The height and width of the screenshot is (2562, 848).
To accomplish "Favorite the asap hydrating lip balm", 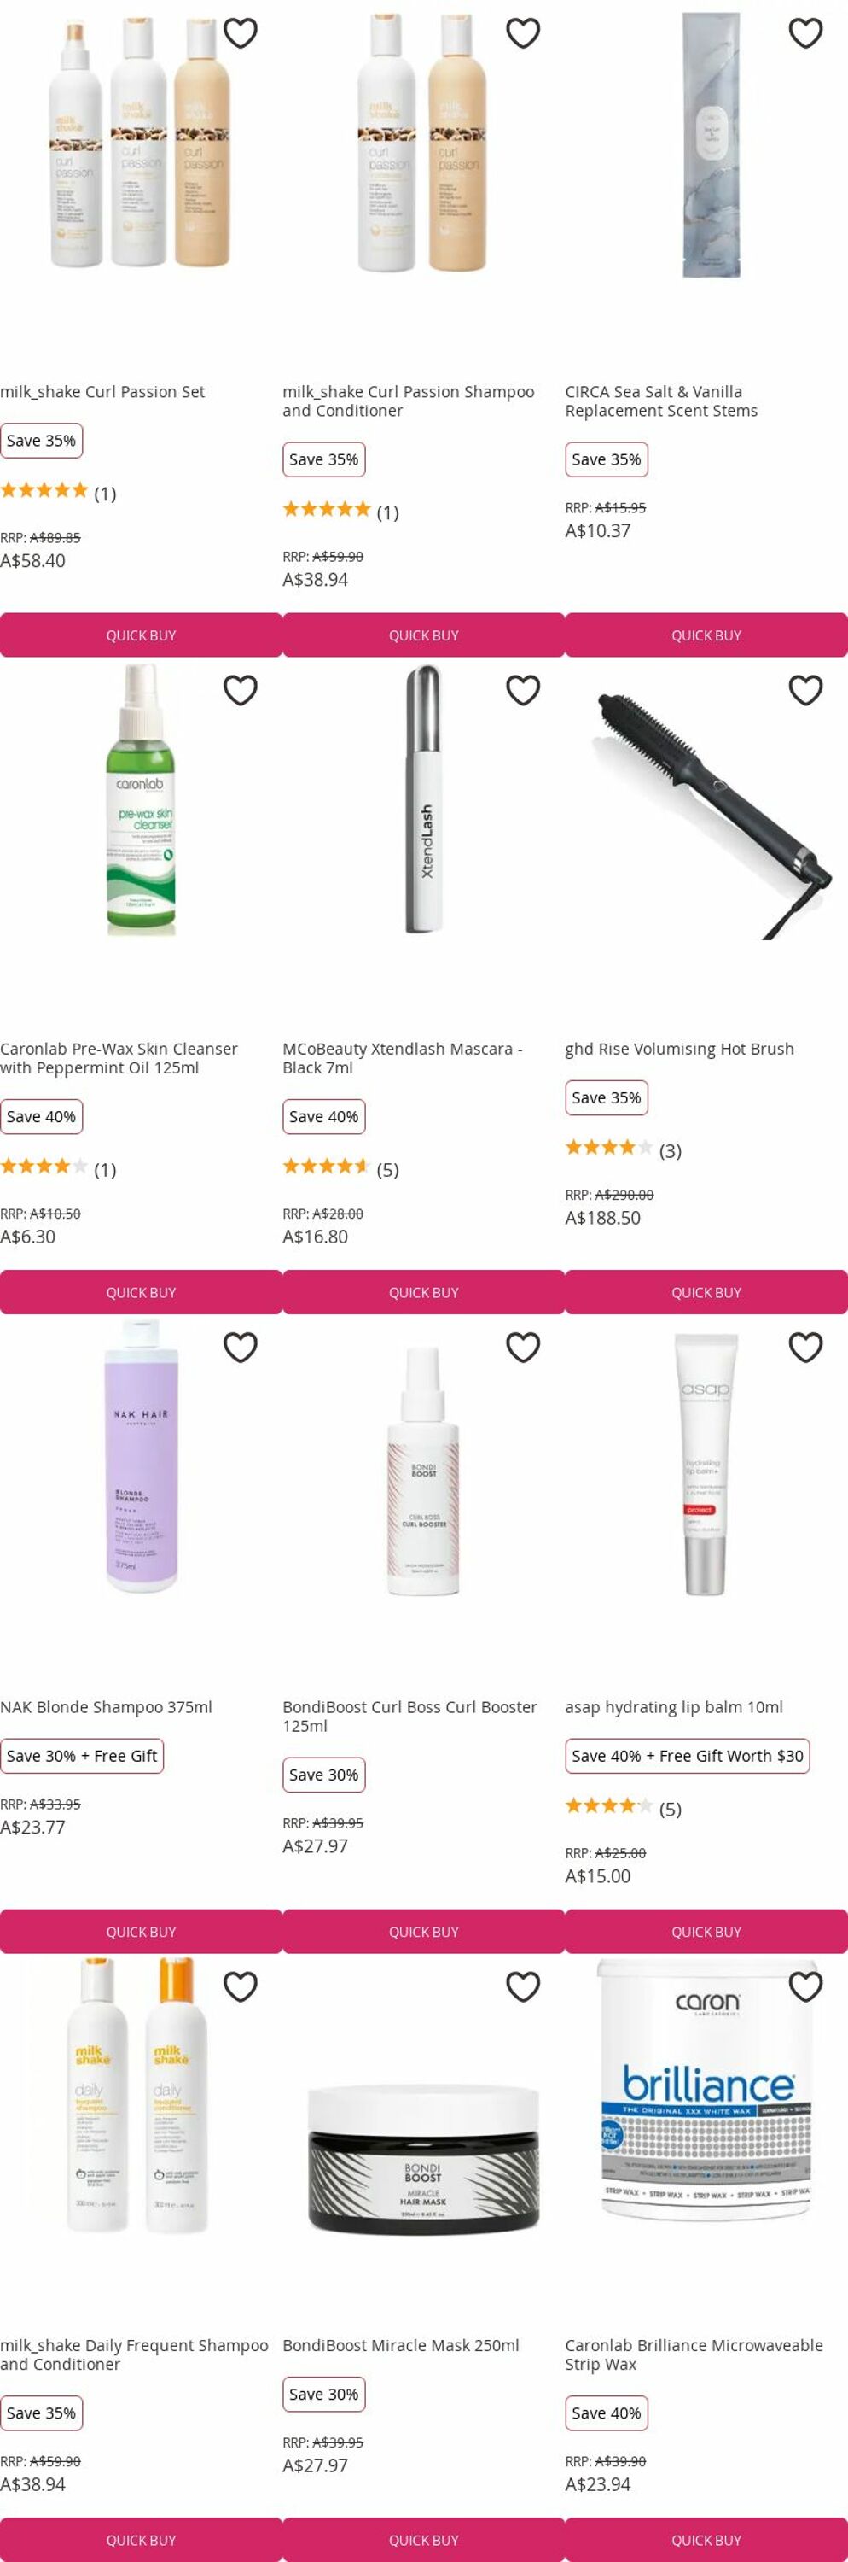I will (805, 1347).
